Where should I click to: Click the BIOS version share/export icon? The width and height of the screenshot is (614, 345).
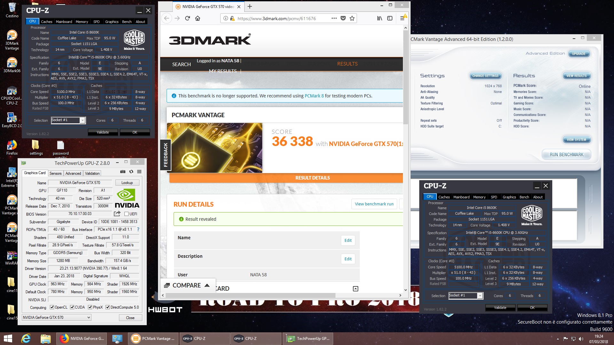[117, 214]
